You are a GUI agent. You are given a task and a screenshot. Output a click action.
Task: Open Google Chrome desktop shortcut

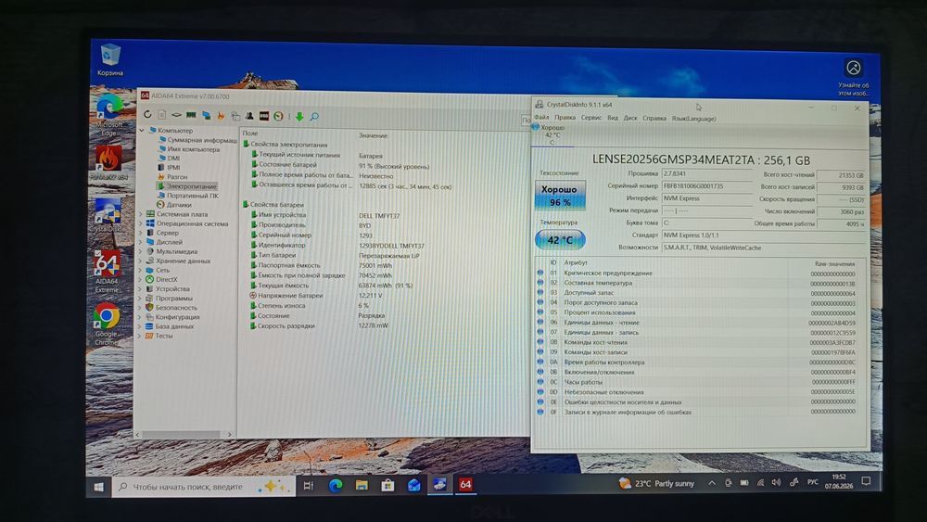pos(107,324)
